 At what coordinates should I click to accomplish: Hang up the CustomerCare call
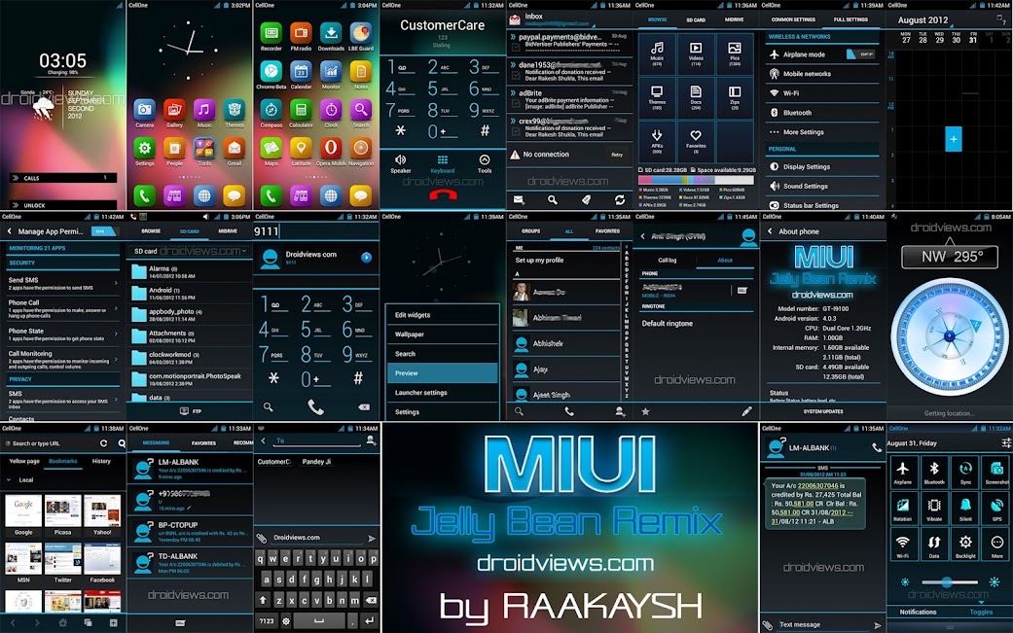point(443,194)
